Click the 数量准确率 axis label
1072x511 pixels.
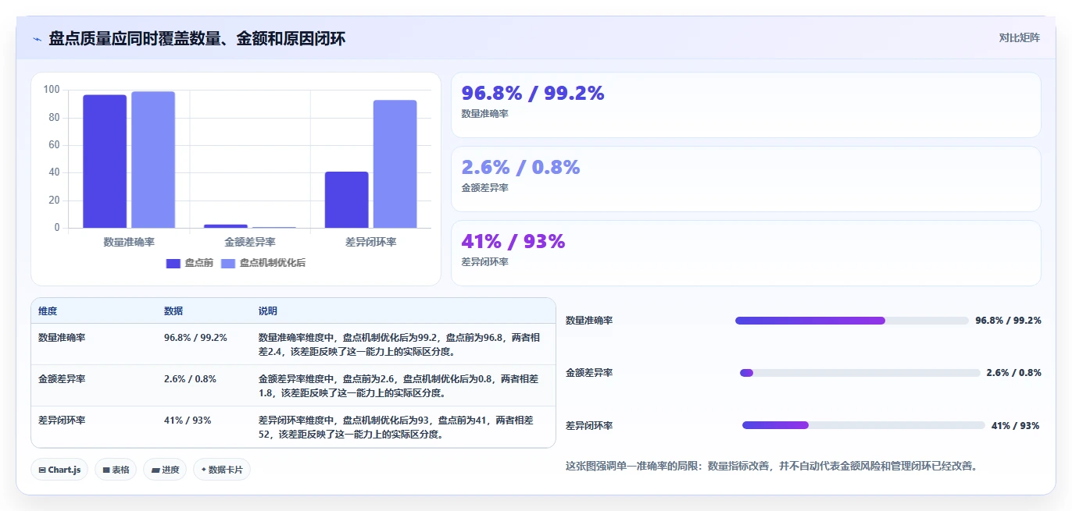[x=129, y=242]
